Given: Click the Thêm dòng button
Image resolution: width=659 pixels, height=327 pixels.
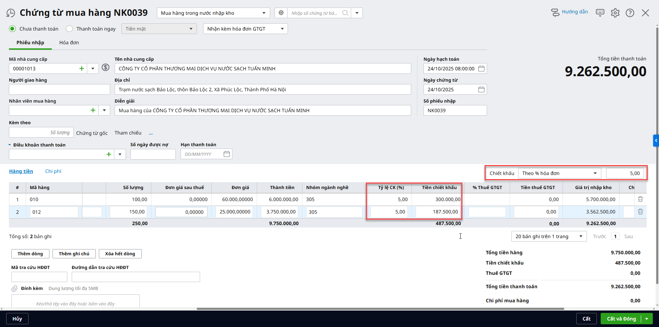Looking at the screenshot, I should pyautogui.click(x=30, y=254).
